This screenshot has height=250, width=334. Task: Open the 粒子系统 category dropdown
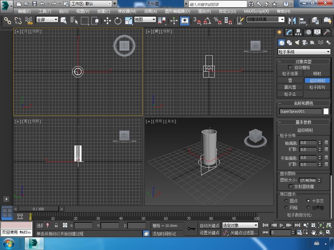pyautogui.click(x=304, y=52)
